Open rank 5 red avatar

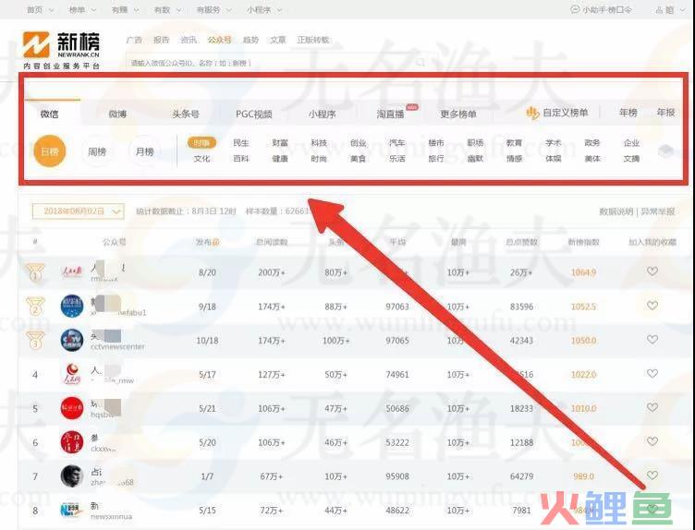72,408
